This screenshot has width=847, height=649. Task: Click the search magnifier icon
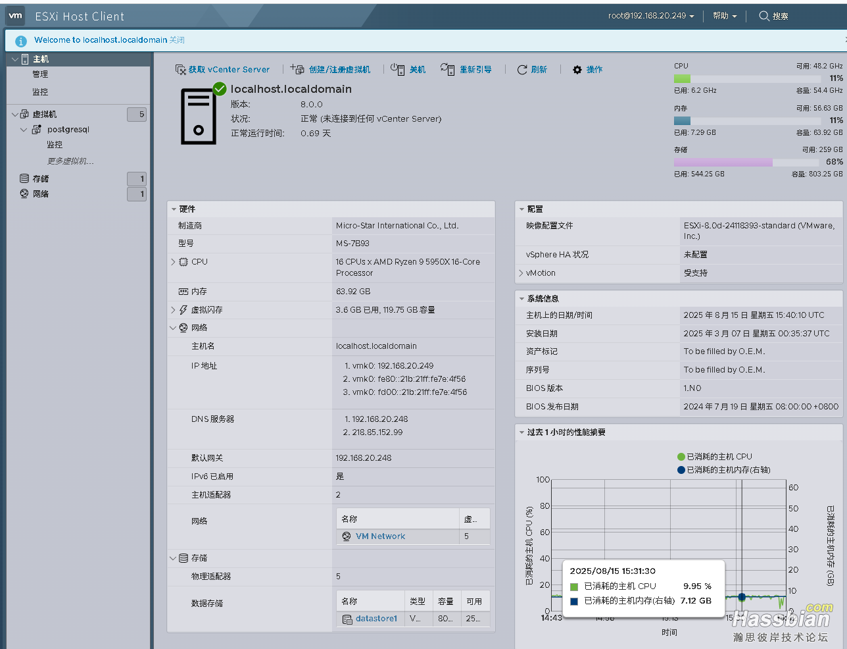tap(764, 16)
